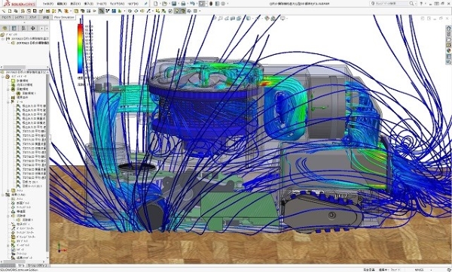Collapse the flow trajectories node in results
The width and height of the screenshot is (452, 272).
pyautogui.click(x=8, y=216)
